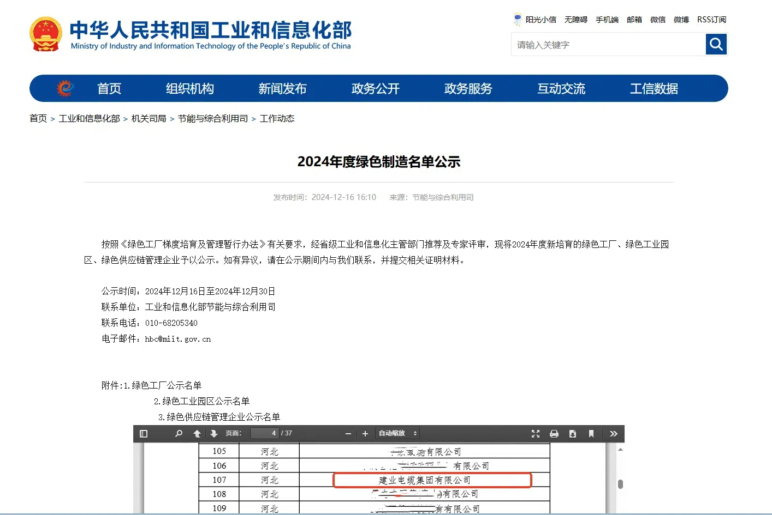Open the 自动缩放 zoom level dropdown
The height and width of the screenshot is (515, 772).
[x=397, y=433]
